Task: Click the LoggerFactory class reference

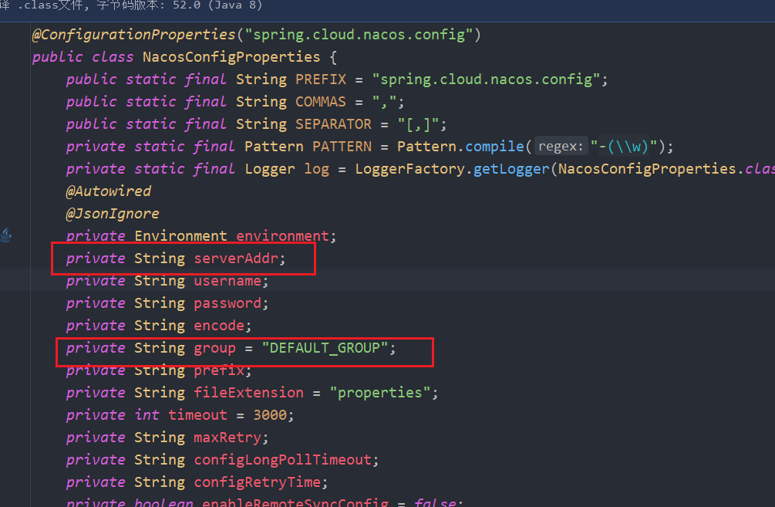Action: tap(409, 169)
